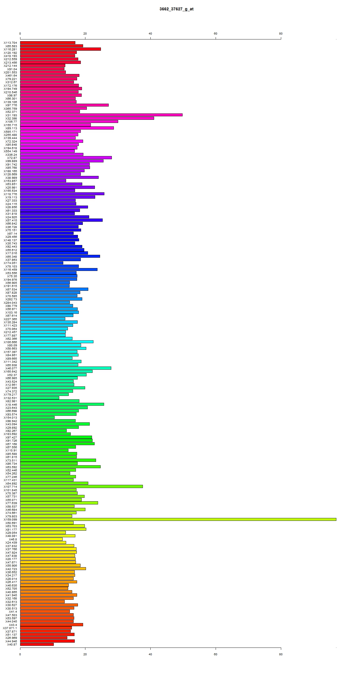Click the chart title 3662_37627_g_at
This screenshot has height=691, width=345.
click(x=177, y=9)
